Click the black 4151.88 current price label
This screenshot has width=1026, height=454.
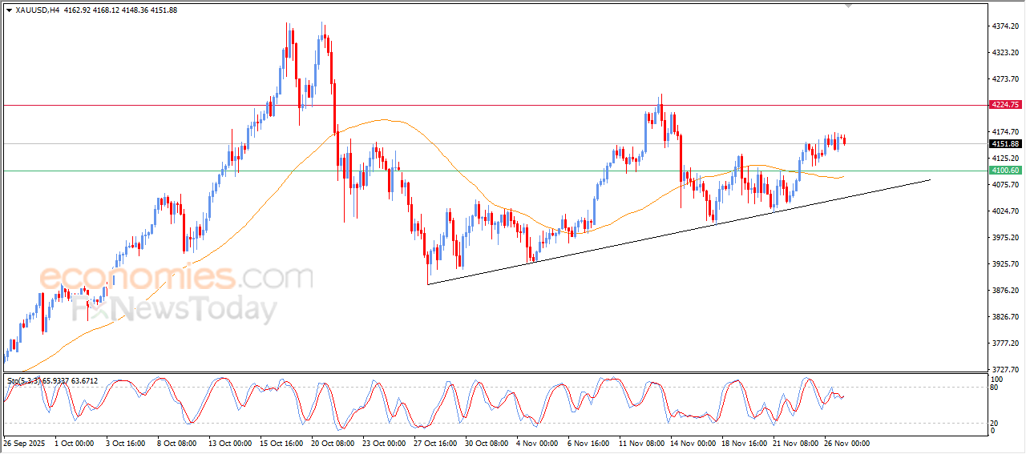pyautogui.click(x=1004, y=144)
